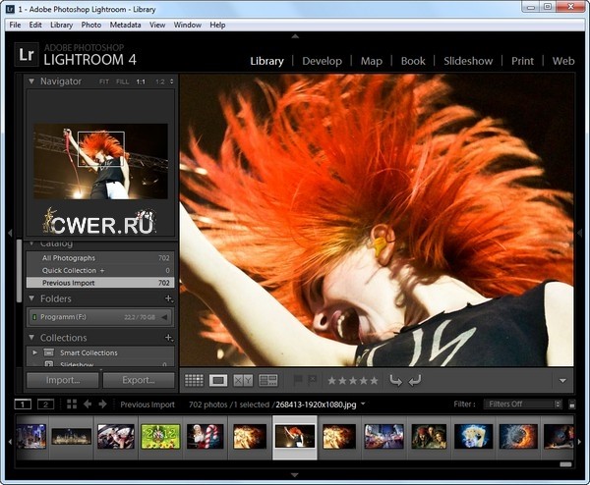Image resolution: width=590 pixels, height=485 pixels.
Task: Select All Photographs catalog entry
Action: point(100,258)
